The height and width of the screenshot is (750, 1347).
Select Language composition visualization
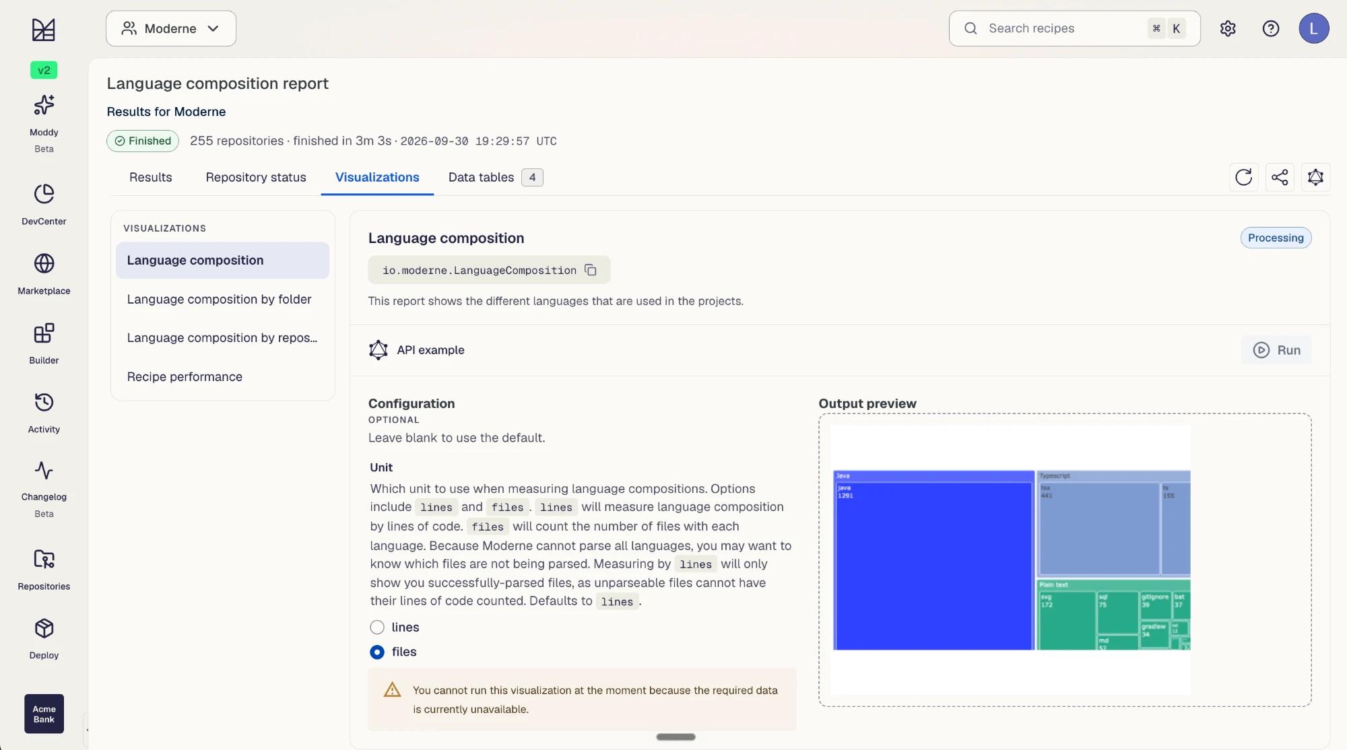click(222, 261)
